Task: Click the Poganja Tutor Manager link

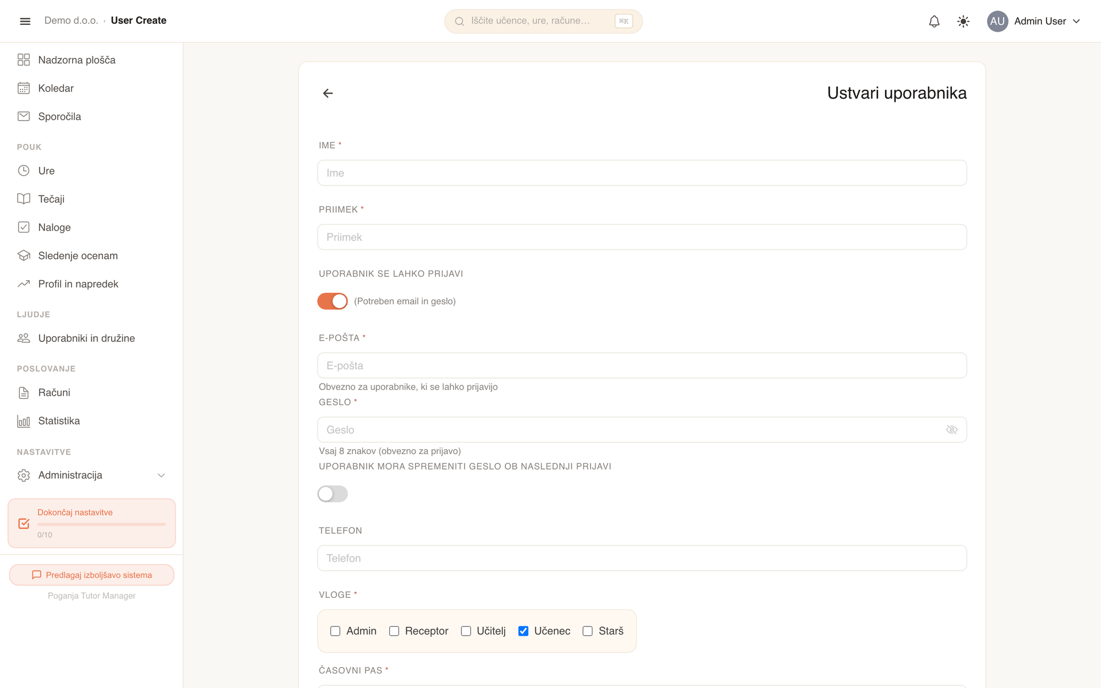Action: (91, 596)
